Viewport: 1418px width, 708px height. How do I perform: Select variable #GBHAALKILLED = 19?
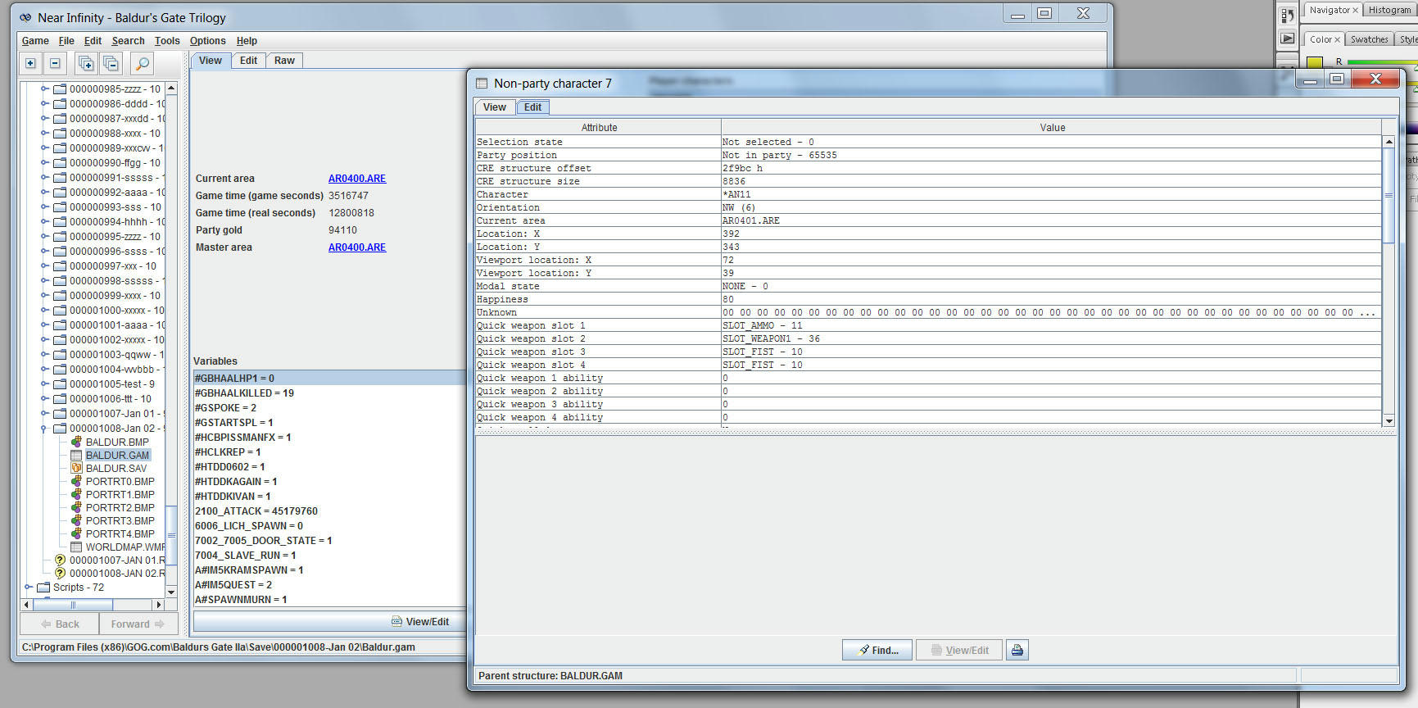click(x=329, y=393)
